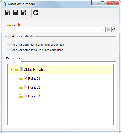Uncheck the Objective table checkbox
This screenshot has height=133, width=121.
tap(21, 69)
